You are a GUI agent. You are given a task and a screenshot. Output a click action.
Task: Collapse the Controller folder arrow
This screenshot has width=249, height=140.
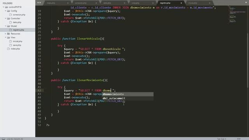[5, 19]
